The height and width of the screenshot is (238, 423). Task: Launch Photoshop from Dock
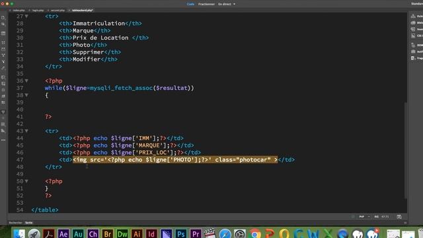coord(181,233)
